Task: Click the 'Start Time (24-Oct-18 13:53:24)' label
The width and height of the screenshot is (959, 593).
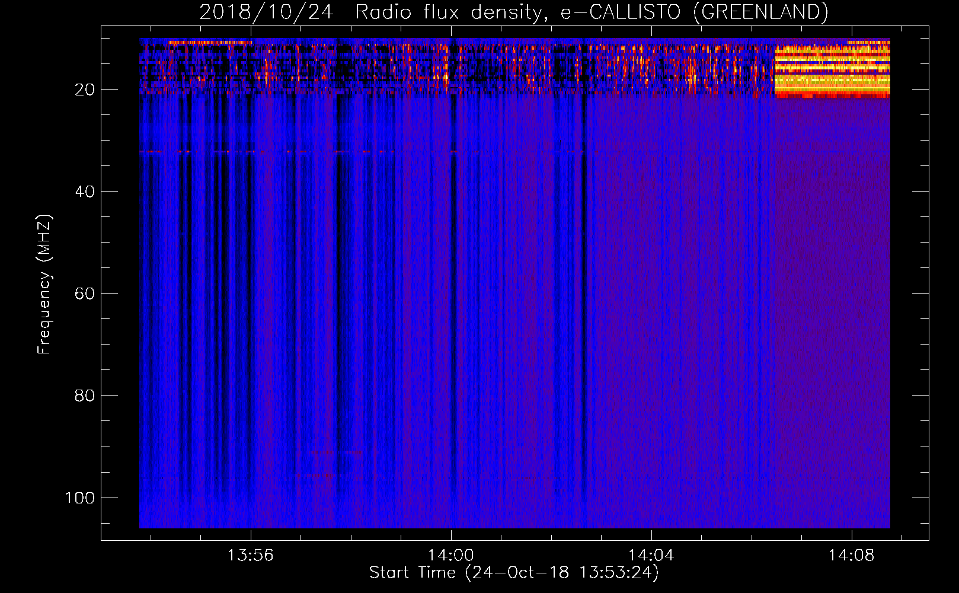Action: (x=514, y=573)
